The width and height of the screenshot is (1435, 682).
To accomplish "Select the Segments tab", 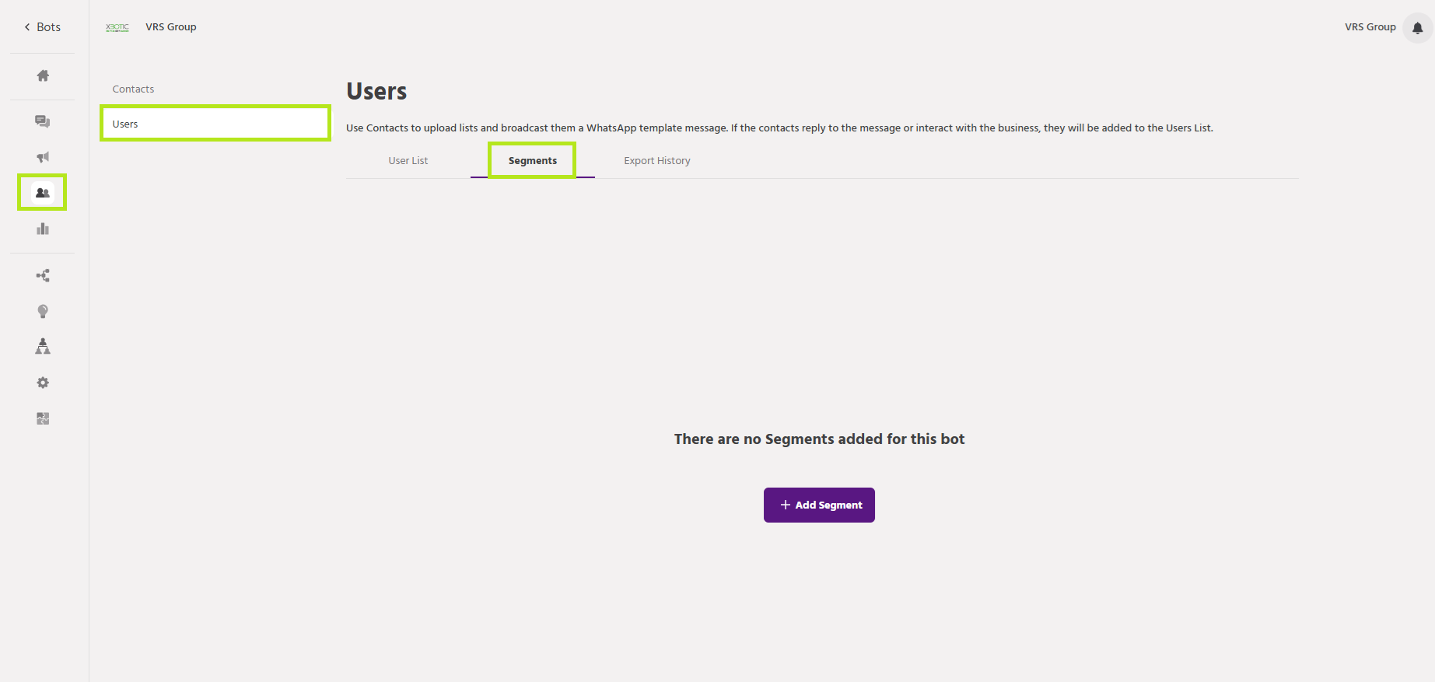I will click(533, 161).
